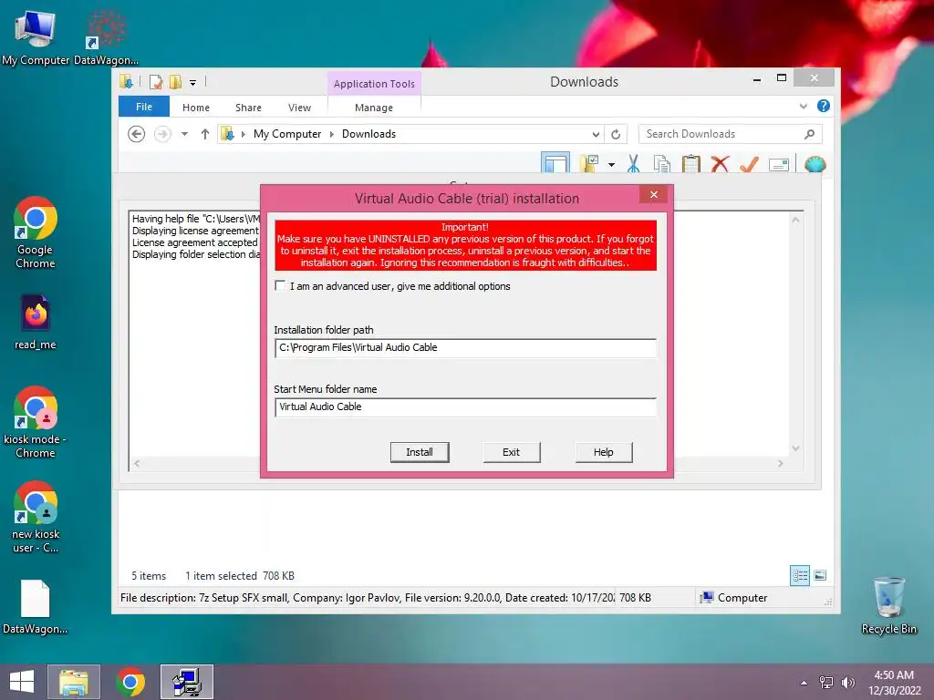Select the kiosk mode - Chrome shortcut
Screen dimensions: 934x700
pos(36,422)
